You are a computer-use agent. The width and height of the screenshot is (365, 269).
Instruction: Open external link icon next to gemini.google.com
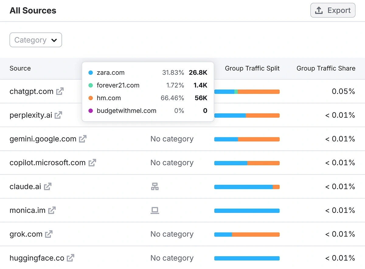click(83, 139)
